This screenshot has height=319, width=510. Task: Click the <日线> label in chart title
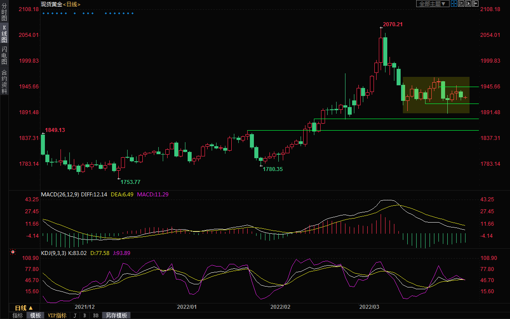[x=72, y=4]
